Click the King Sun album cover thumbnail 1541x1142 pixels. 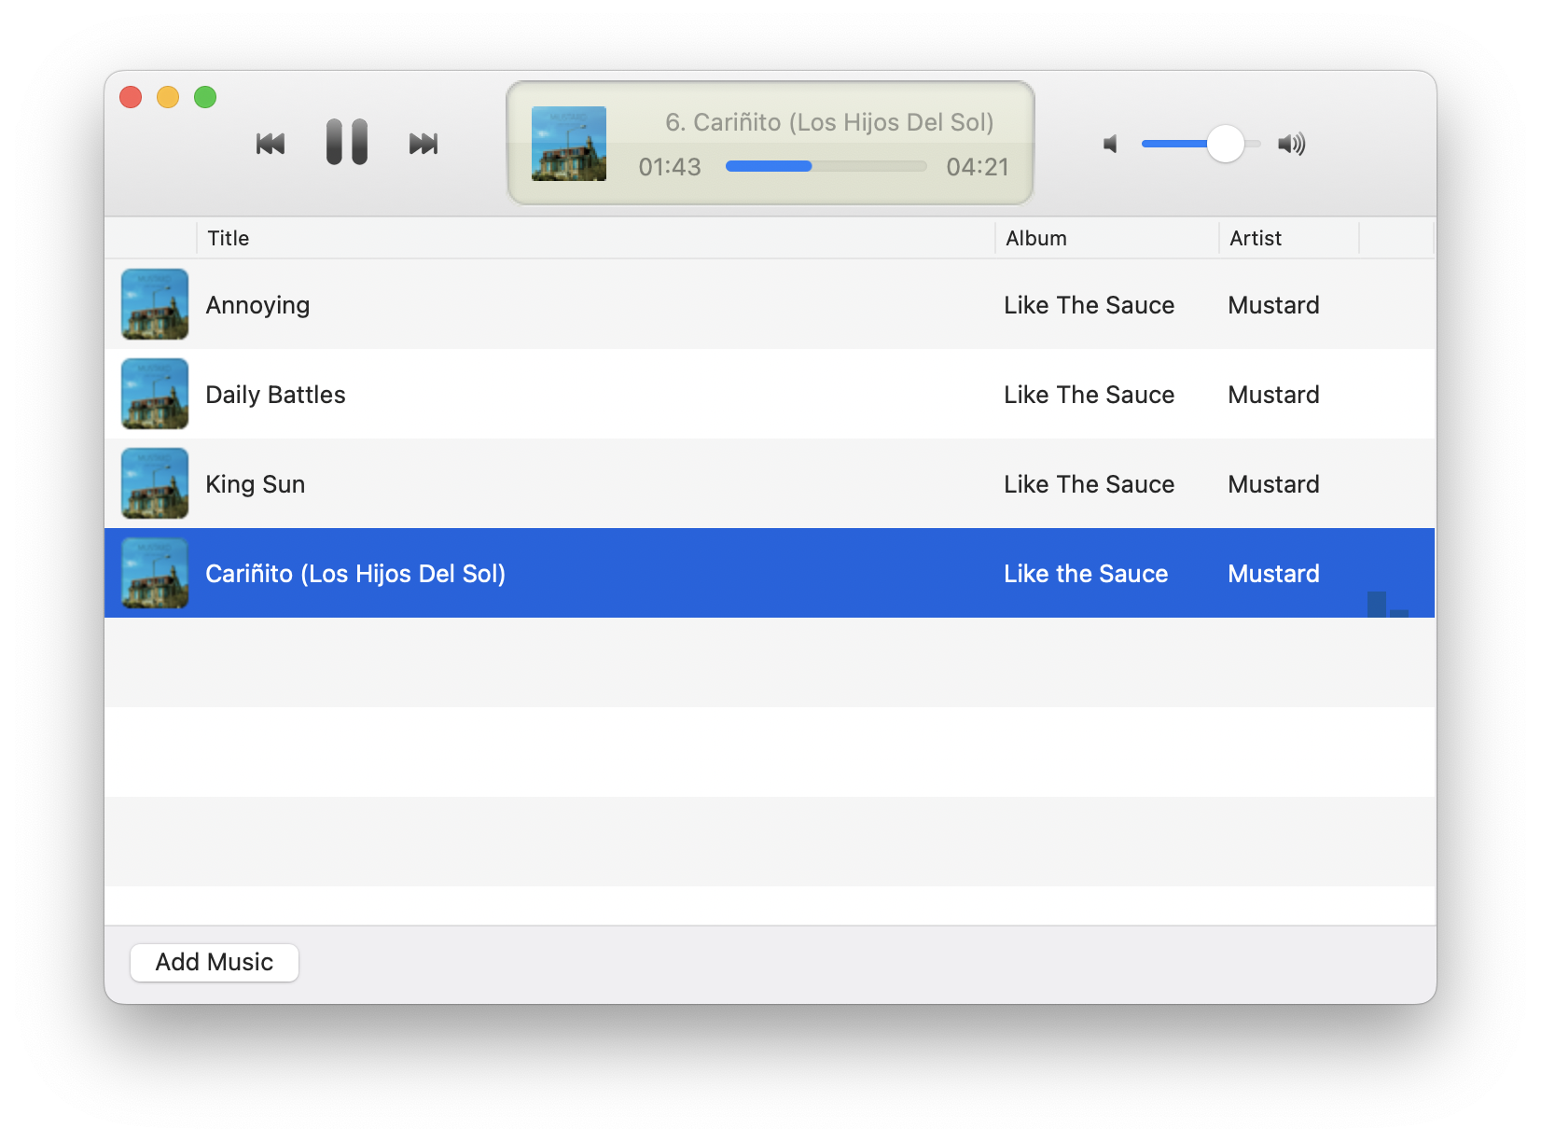tap(155, 483)
